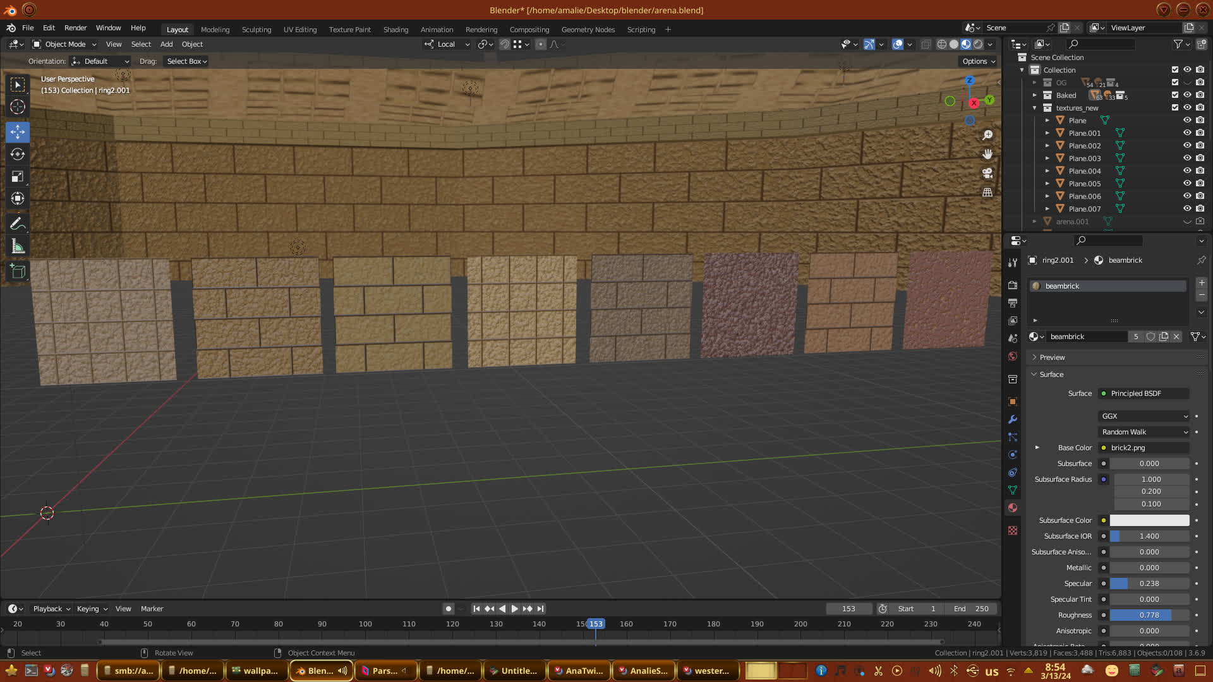Switch to perspective/orthographic grid icon

[987, 193]
